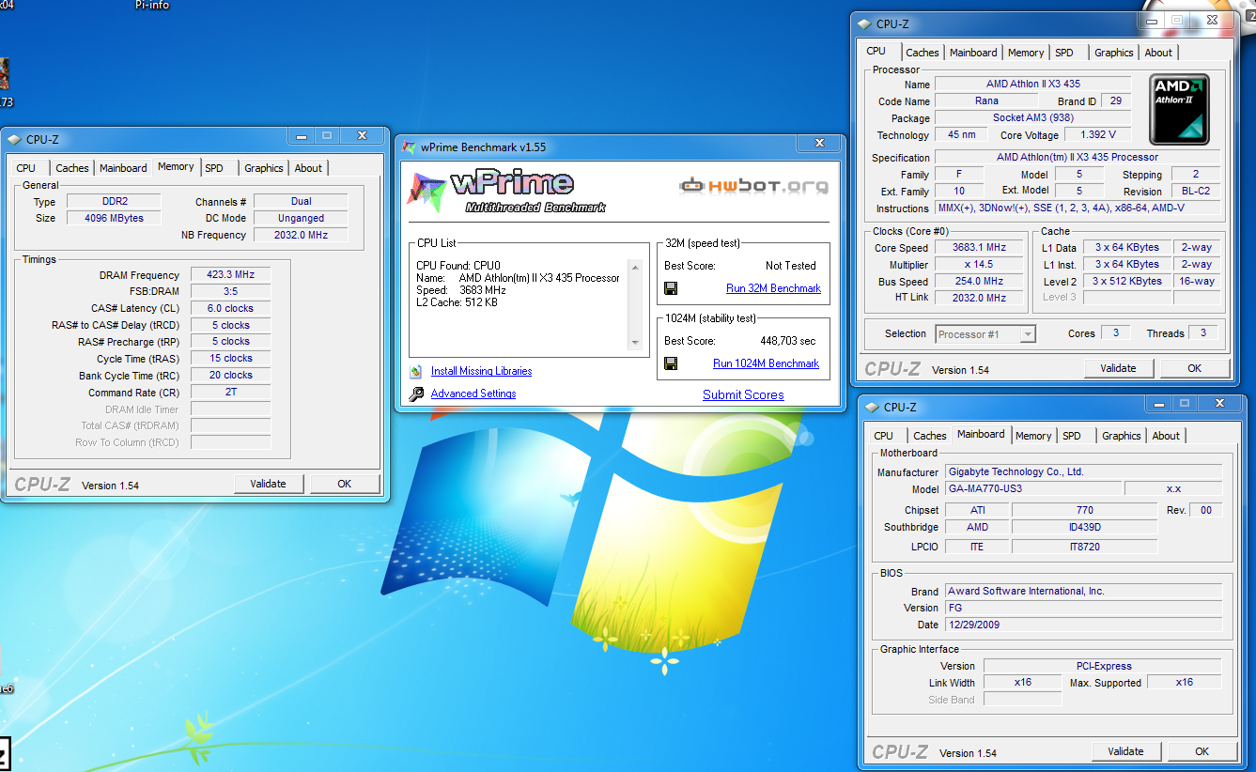Open SPD tab in bottom-right CPU-Z window

click(x=1072, y=436)
